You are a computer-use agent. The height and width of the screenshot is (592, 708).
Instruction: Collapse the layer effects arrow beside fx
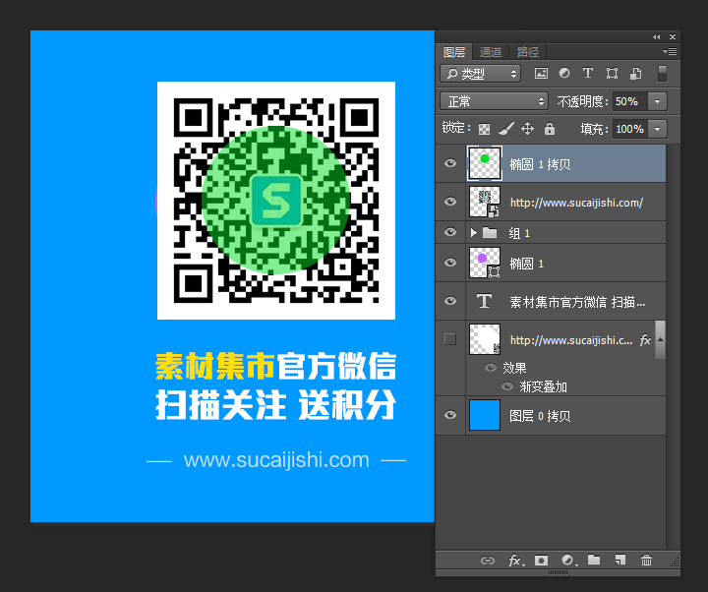click(x=660, y=339)
